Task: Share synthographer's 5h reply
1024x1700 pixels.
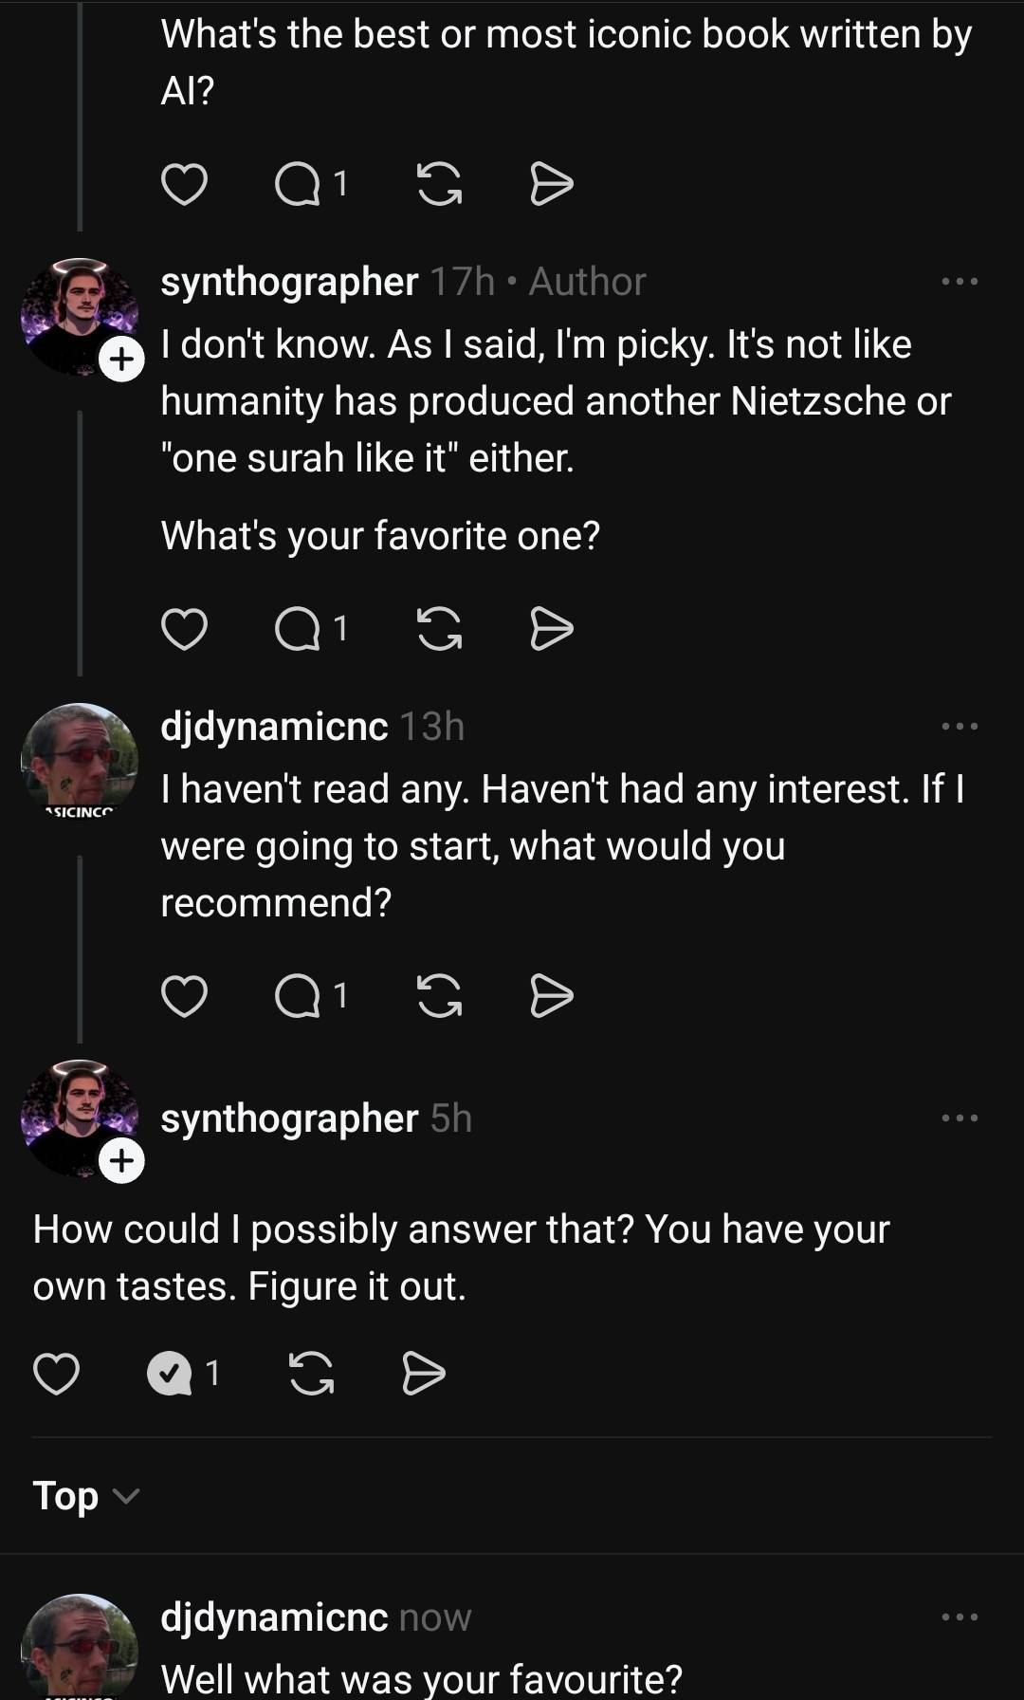Action: point(423,1373)
